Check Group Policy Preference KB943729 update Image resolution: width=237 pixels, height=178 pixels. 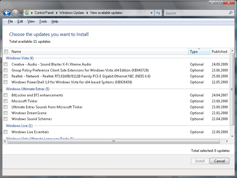click(x=6, y=70)
